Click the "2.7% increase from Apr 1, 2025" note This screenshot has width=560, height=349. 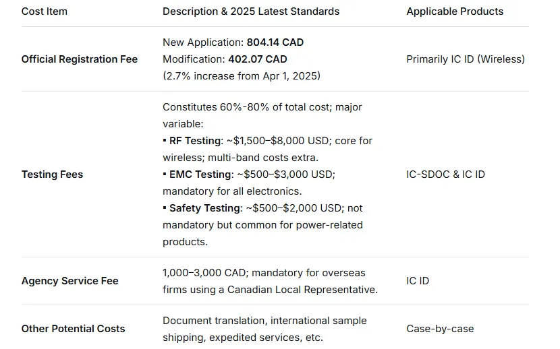click(x=242, y=76)
